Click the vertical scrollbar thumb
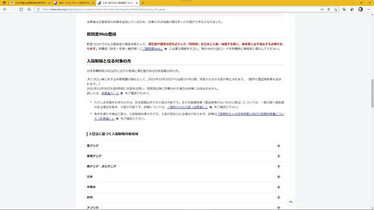The image size is (374, 210). click(x=372, y=93)
